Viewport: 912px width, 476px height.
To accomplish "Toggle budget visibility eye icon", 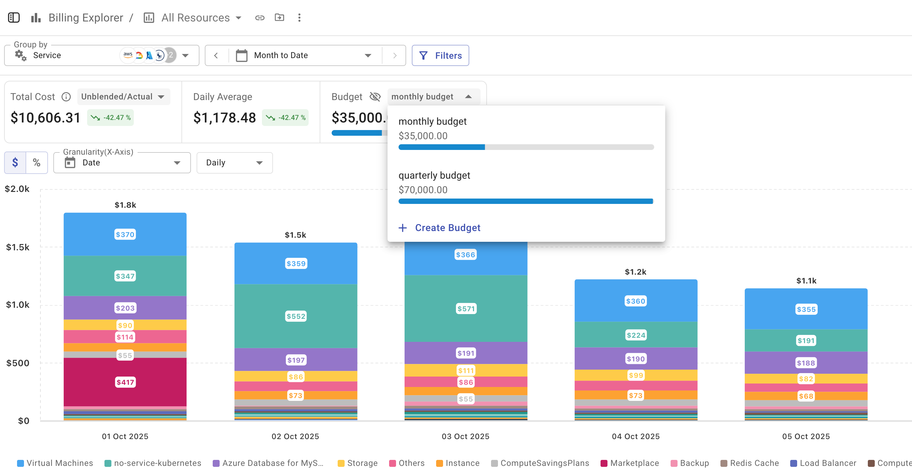I will click(x=375, y=97).
